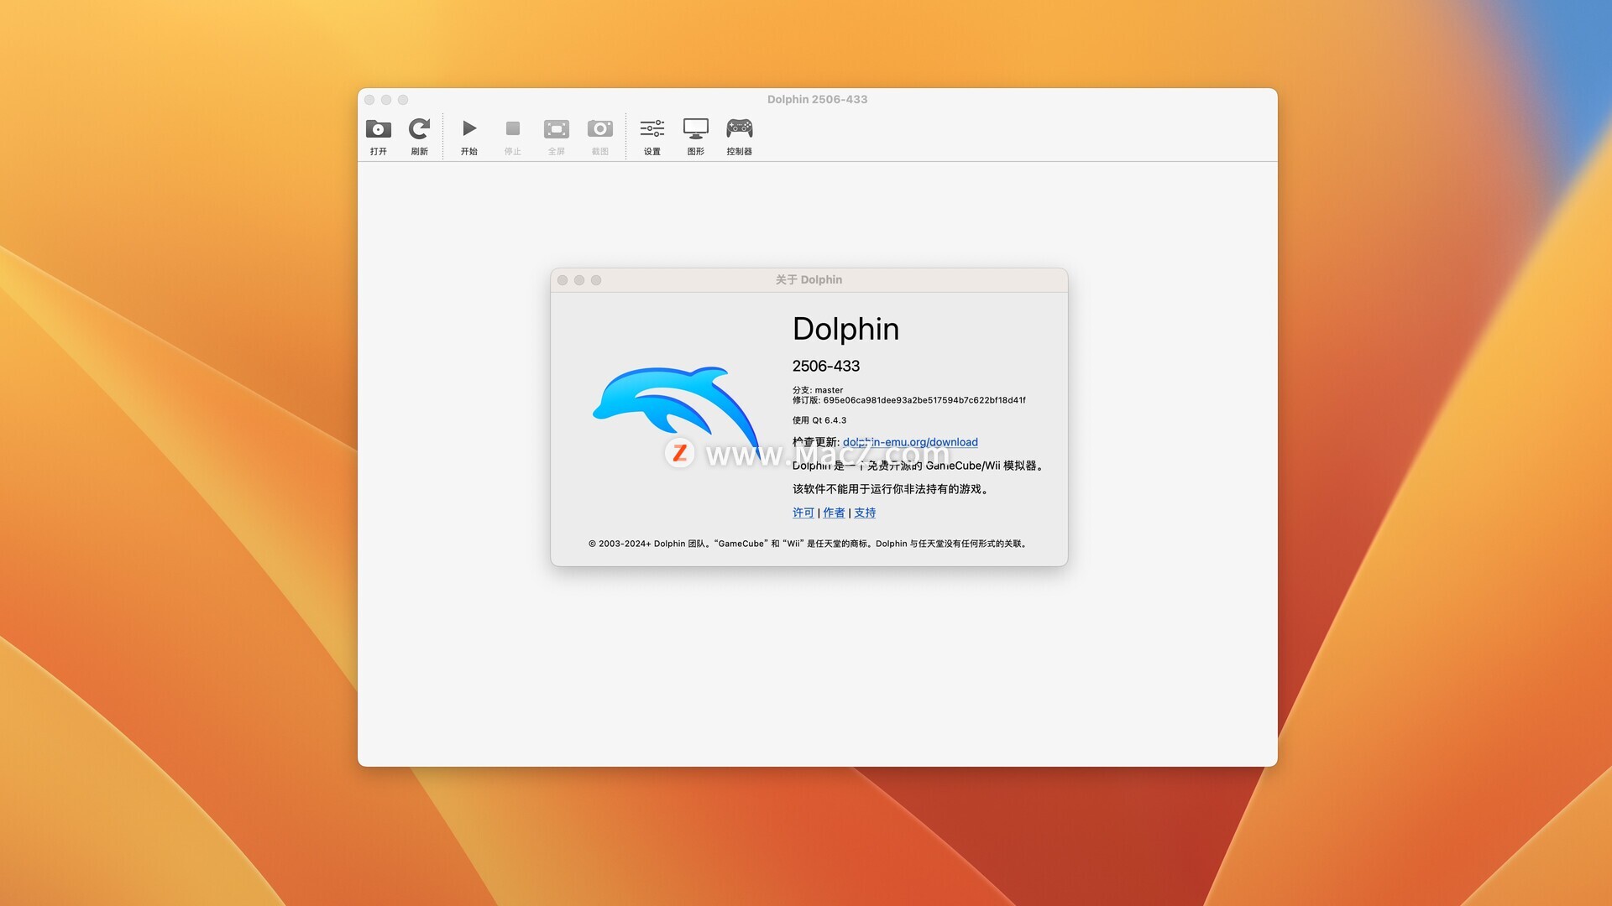Image resolution: width=1612 pixels, height=906 pixels.
Task: Open the 作者 authors link
Action: pyautogui.click(x=834, y=513)
